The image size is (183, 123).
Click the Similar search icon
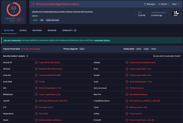click(159, 4)
